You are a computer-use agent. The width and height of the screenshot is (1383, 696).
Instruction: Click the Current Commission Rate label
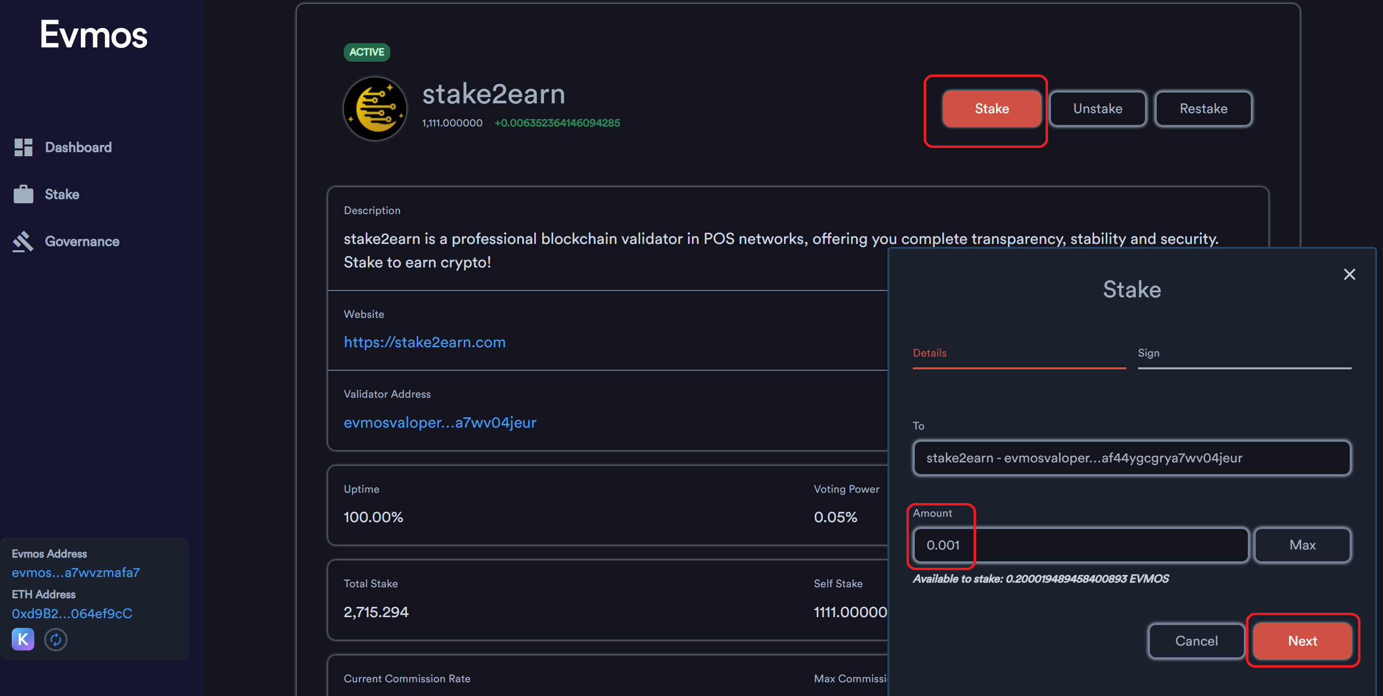point(407,679)
